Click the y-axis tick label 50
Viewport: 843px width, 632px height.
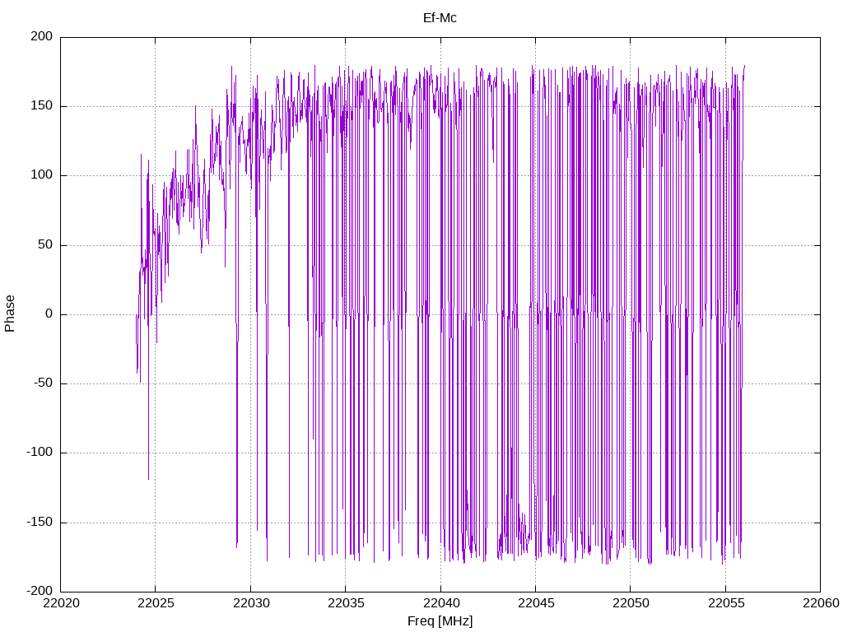(x=46, y=244)
